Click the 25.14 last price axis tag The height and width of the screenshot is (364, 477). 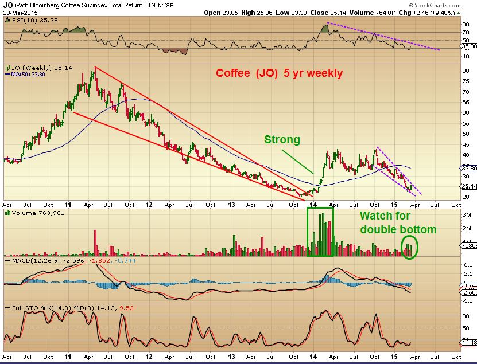click(x=469, y=186)
